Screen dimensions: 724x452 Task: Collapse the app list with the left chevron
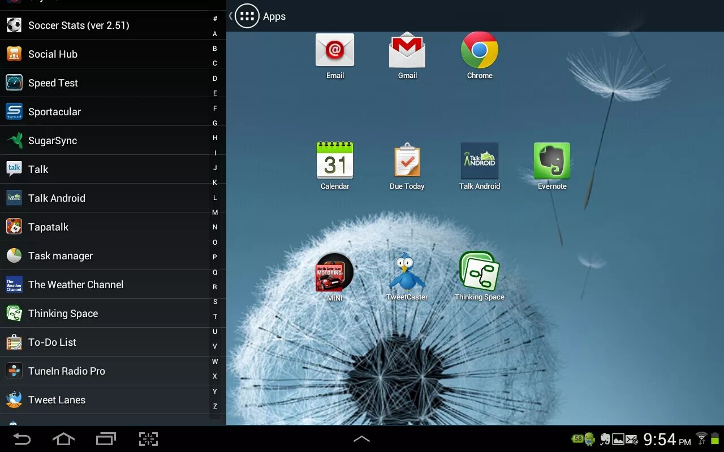(x=231, y=16)
